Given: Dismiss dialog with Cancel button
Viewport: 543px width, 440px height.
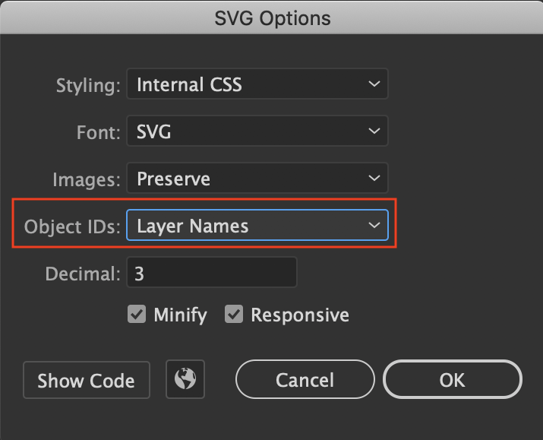Looking at the screenshot, I should pyautogui.click(x=305, y=380).
